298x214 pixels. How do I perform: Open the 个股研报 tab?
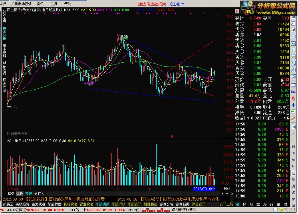[x=102, y=204]
